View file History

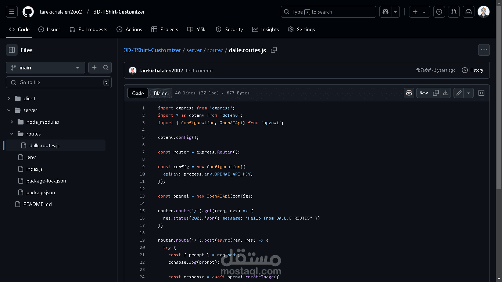[473, 70]
